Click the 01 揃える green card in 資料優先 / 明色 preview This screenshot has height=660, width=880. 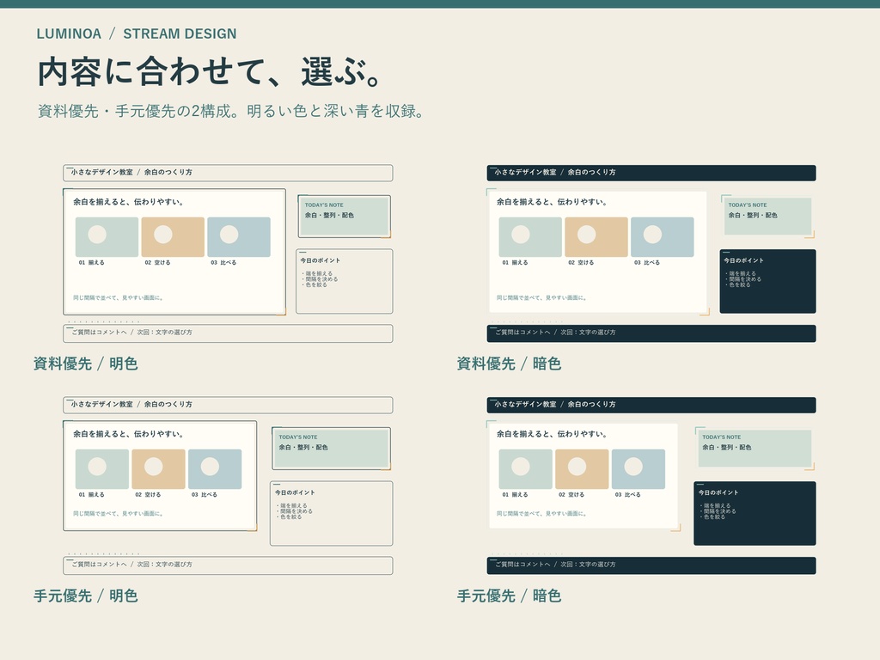point(107,237)
